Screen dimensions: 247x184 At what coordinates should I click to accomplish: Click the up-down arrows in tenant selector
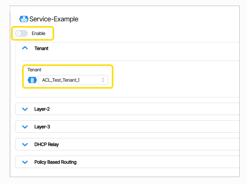[103, 80]
